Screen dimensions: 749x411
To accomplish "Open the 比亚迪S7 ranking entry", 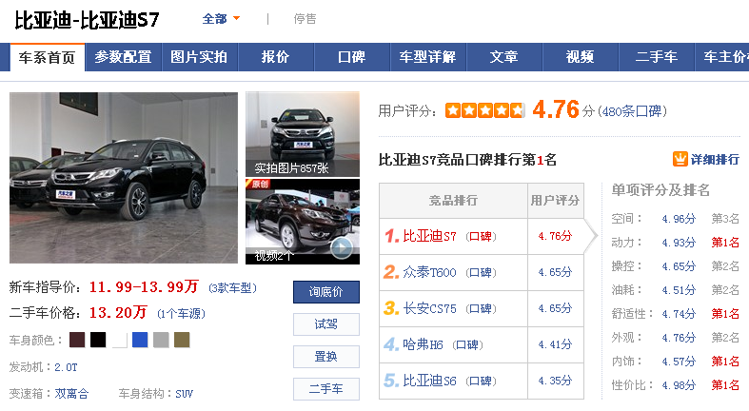I will (x=429, y=236).
